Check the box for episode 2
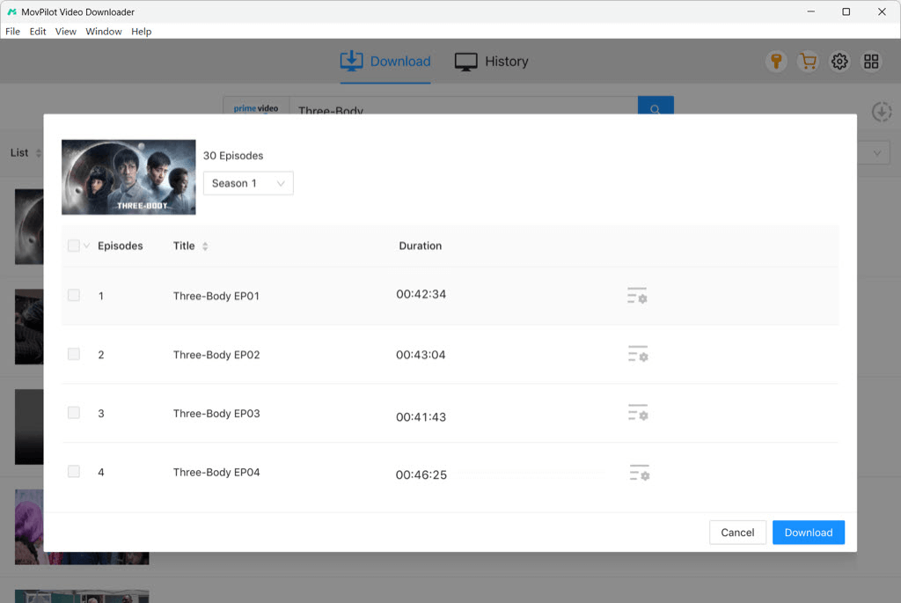901x603 pixels. pyautogui.click(x=74, y=354)
